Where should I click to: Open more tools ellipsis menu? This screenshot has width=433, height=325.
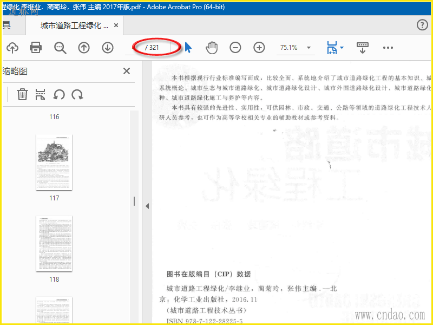point(388,48)
